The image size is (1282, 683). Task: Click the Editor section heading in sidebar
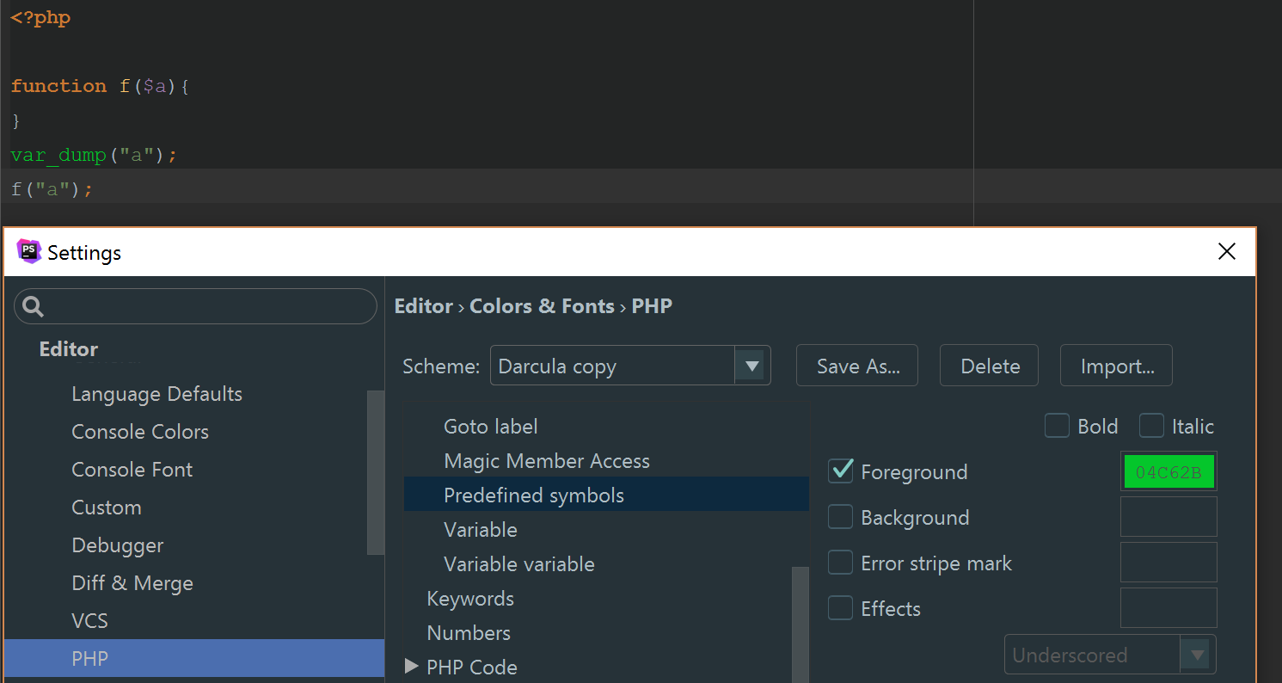pyautogui.click(x=69, y=349)
